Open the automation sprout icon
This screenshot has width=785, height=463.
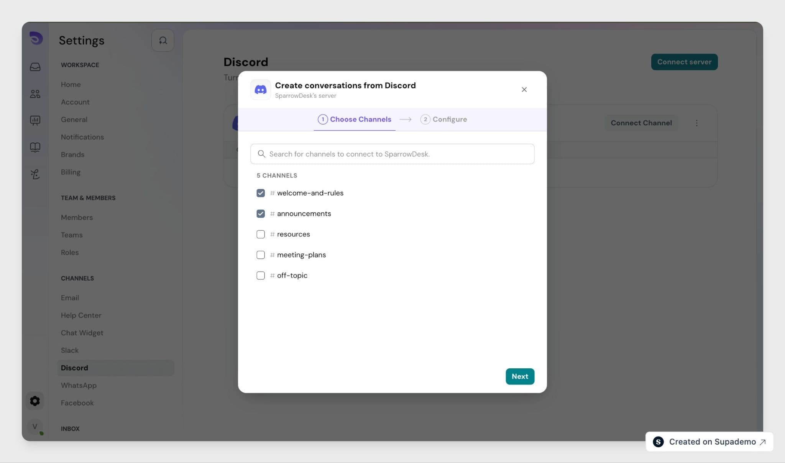point(35,174)
